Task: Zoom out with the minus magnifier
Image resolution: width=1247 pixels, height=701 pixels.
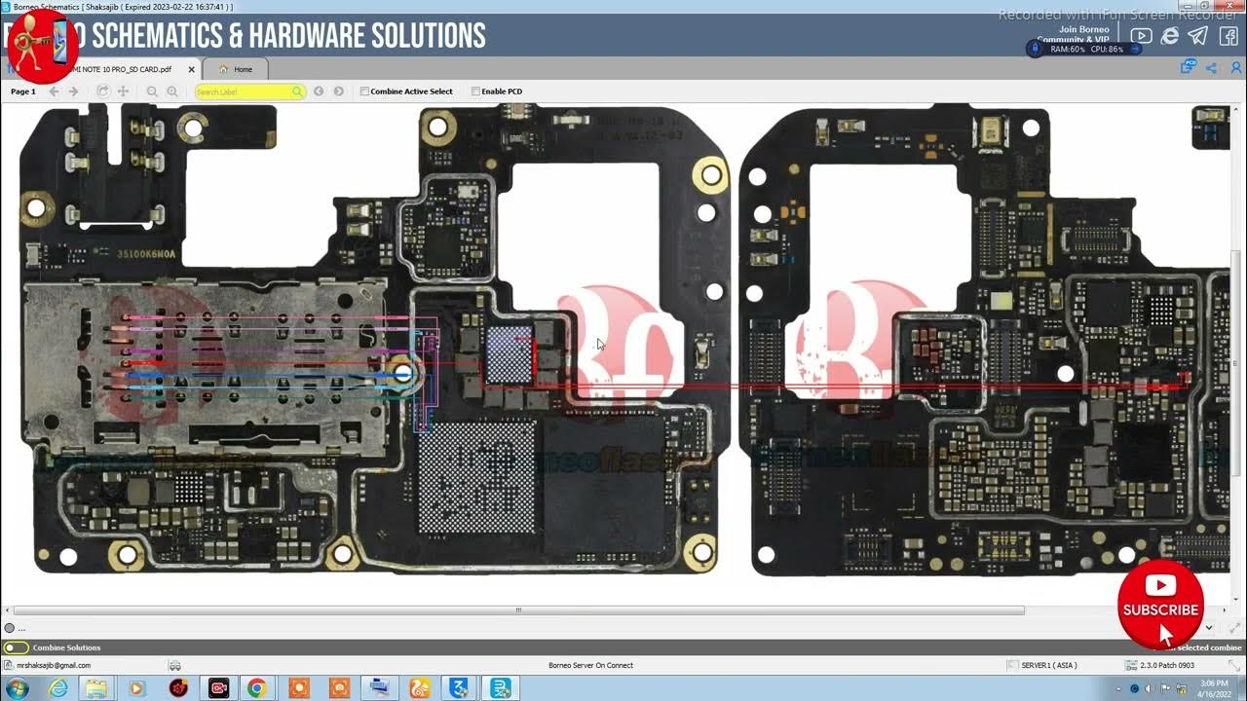Action: pos(152,92)
